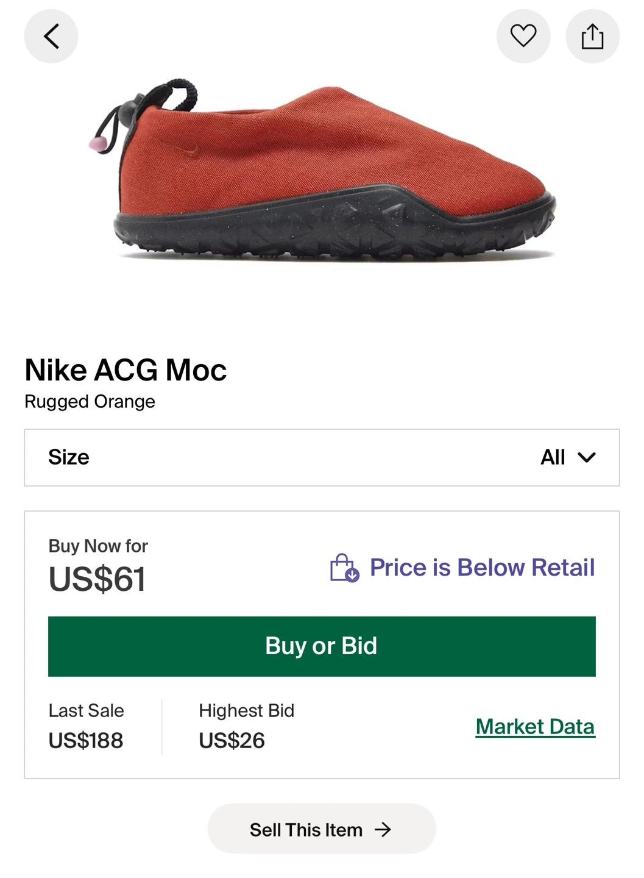Click the Size label text

(x=69, y=457)
